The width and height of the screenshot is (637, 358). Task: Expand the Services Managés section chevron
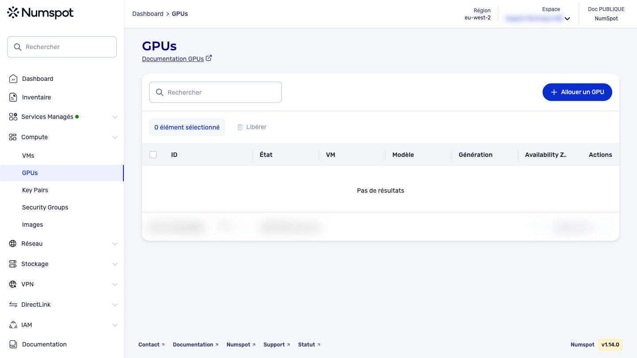point(115,117)
